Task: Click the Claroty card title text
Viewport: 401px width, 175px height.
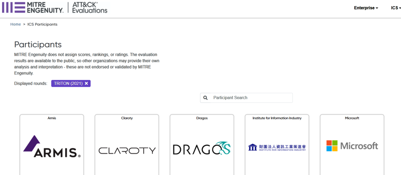Action: [127, 118]
